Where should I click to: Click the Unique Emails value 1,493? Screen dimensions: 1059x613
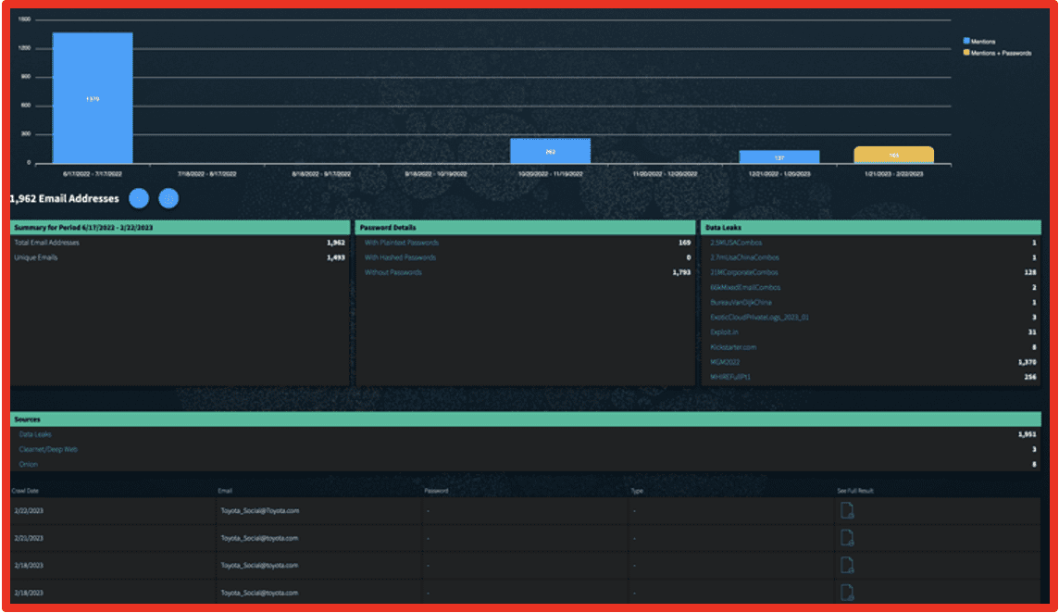[x=336, y=257]
